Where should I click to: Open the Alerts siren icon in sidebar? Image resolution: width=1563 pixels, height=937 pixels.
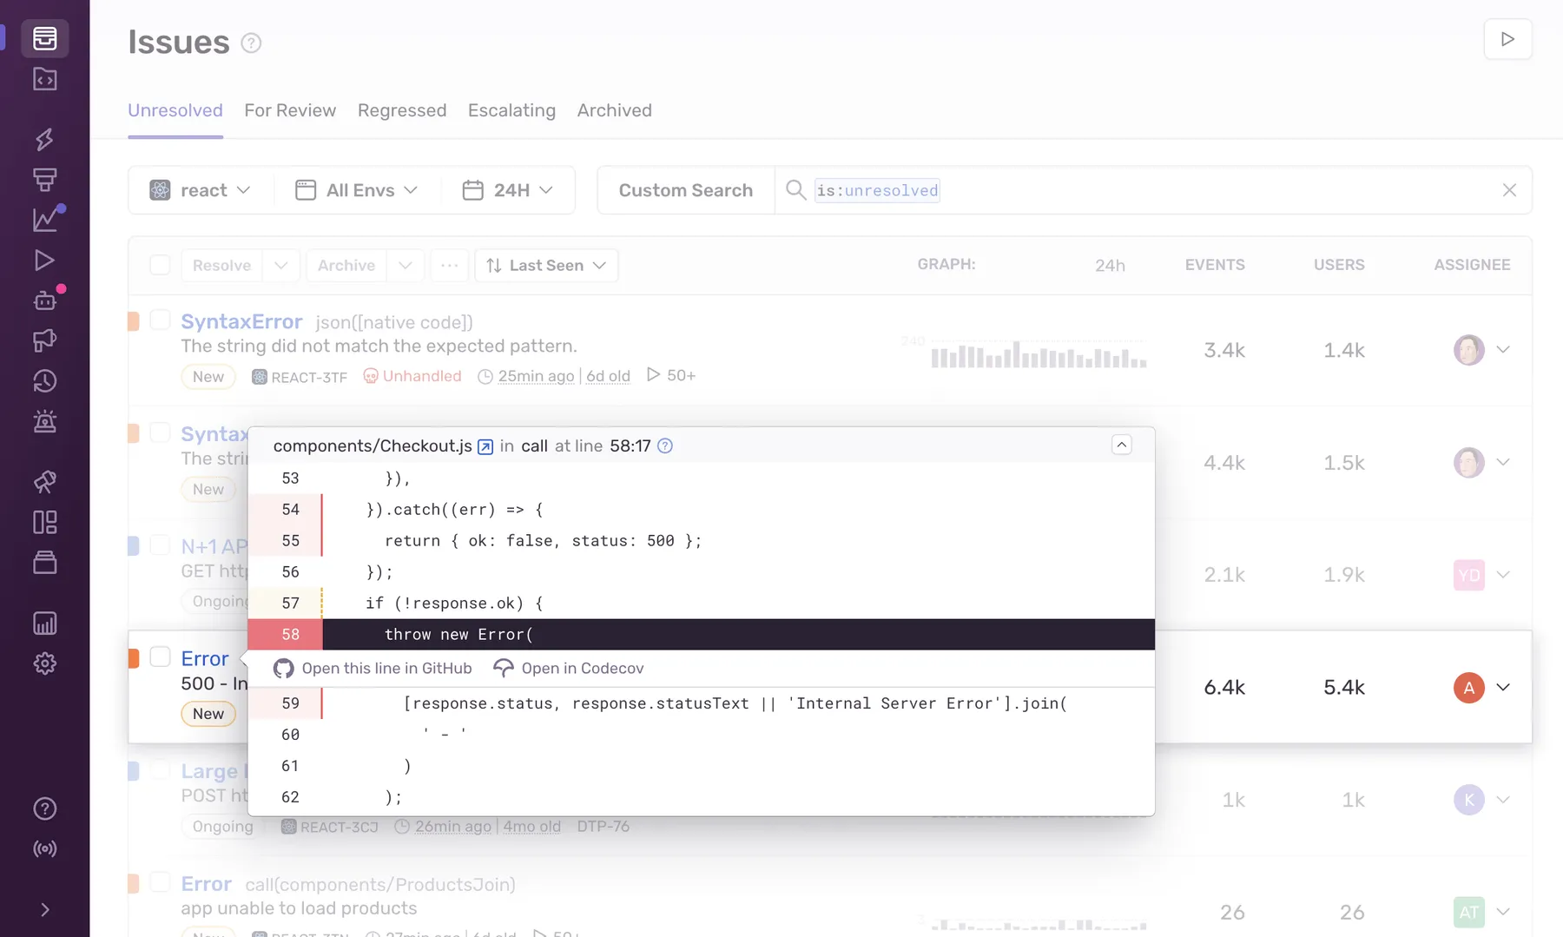(44, 422)
